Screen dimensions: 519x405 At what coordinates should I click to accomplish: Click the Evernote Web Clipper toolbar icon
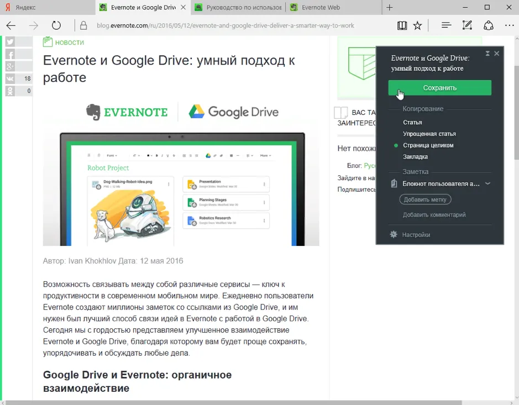[x=489, y=25]
